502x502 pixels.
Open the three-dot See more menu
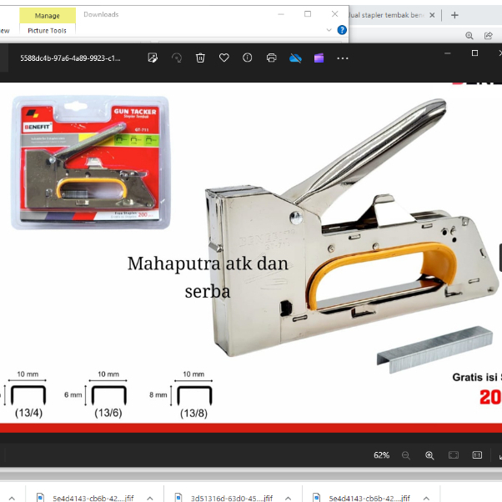click(343, 58)
